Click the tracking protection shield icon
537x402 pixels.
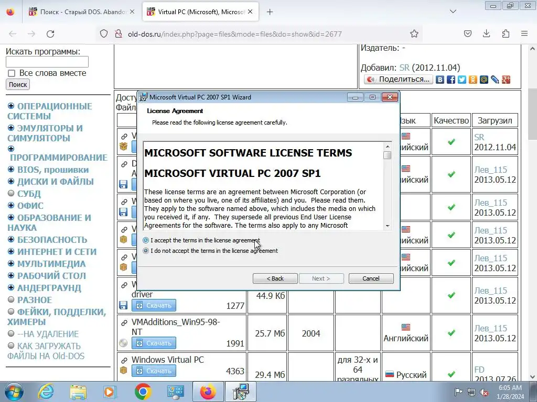[x=104, y=33]
